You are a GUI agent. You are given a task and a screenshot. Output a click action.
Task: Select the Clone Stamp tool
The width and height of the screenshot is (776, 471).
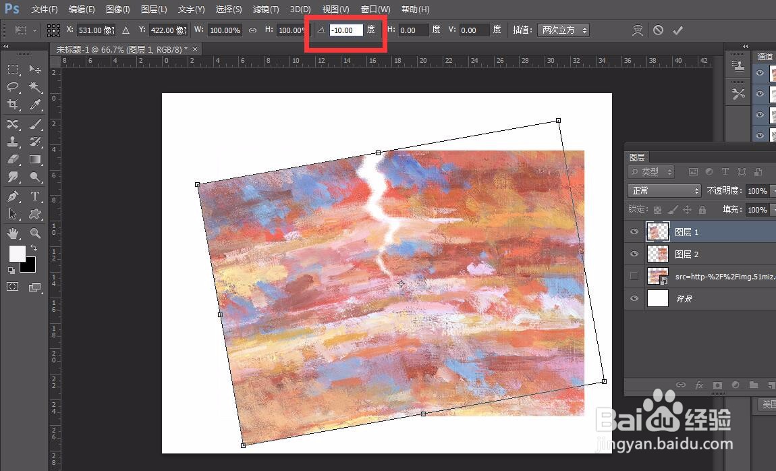[13, 142]
